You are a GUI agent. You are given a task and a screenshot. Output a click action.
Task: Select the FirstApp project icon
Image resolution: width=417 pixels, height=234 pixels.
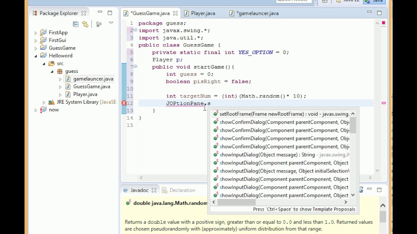pos(43,32)
